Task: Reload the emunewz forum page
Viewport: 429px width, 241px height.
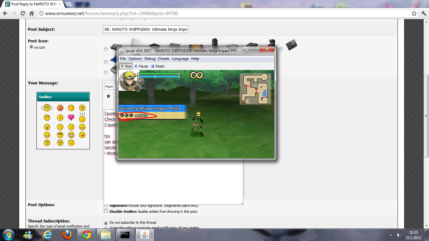Action: (x=23, y=13)
